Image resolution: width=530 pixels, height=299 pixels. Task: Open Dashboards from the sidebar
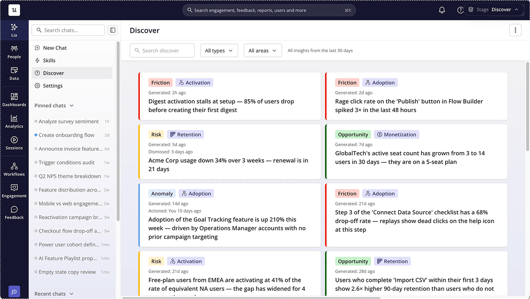14,100
